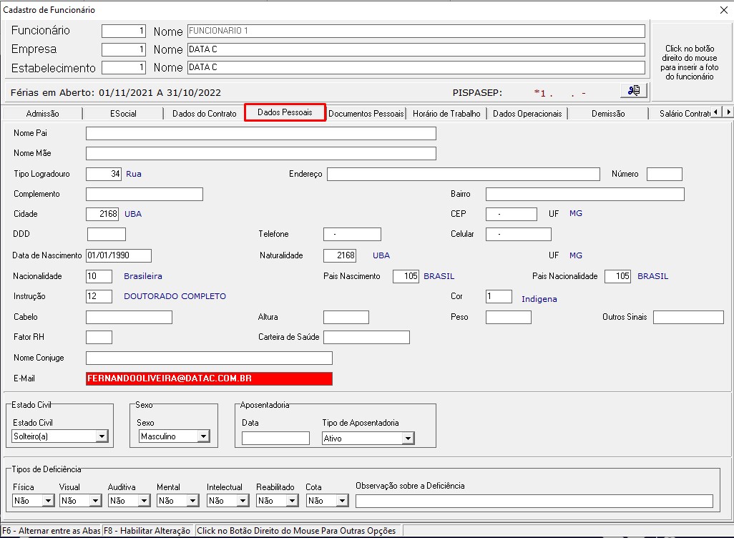Click the F6 - Alternar entre as Abas text
734x538 pixels.
51,531
